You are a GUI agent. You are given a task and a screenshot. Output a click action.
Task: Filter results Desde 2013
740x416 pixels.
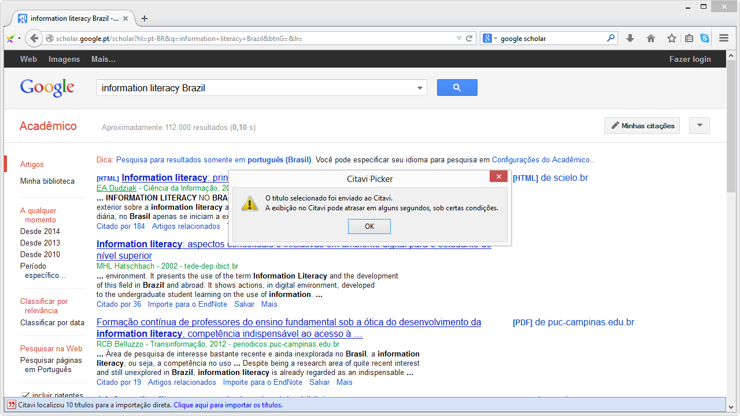[40, 243]
